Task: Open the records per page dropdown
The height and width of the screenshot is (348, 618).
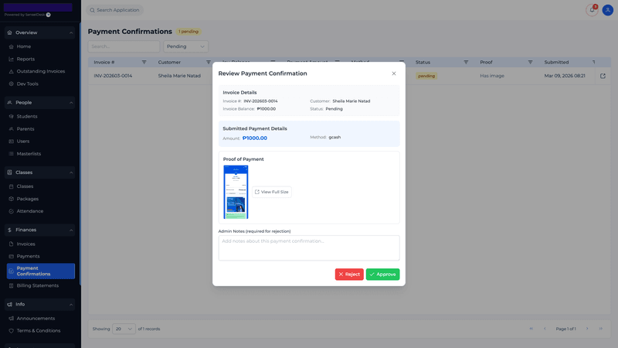Action: pyautogui.click(x=124, y=329)
